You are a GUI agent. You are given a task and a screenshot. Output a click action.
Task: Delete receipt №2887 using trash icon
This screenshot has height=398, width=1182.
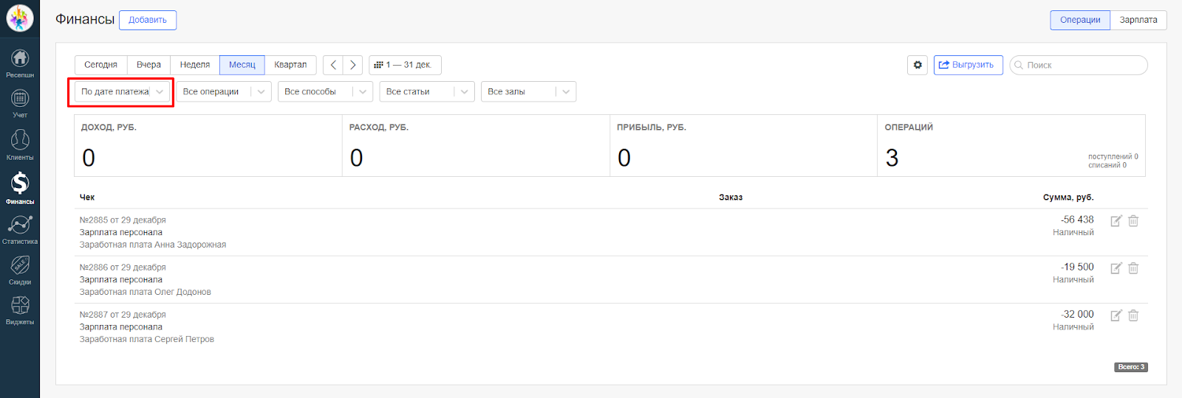coord(1133,315)
